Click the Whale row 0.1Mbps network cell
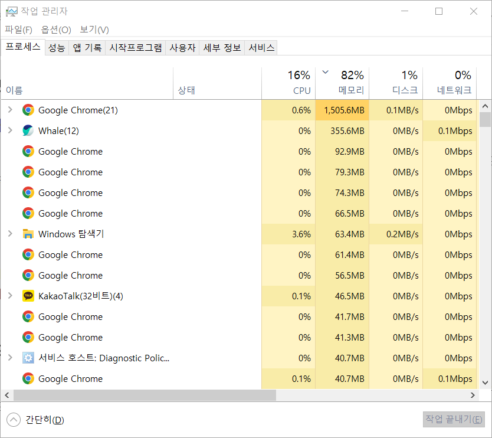This screenshot has width=492, height=438. (x=450, y=130)
